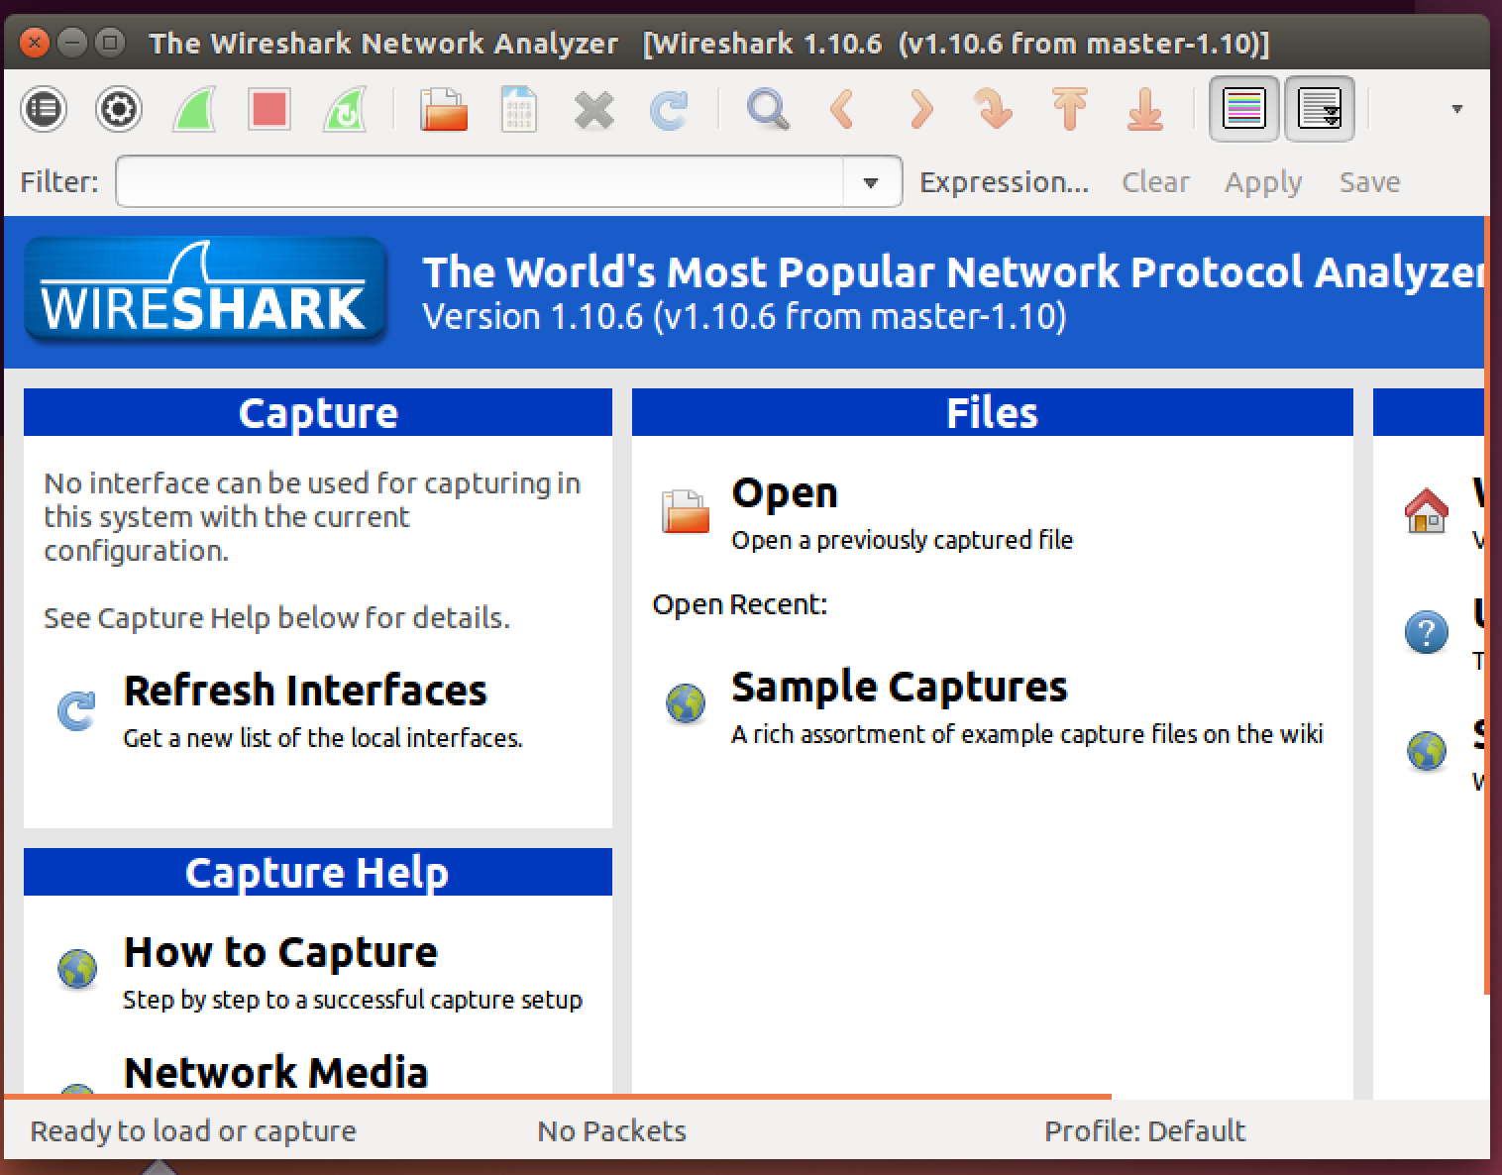1502x1175 pixels.
Task: Toggle auto scroll in live capture
Action: [x=1320, y=109]
